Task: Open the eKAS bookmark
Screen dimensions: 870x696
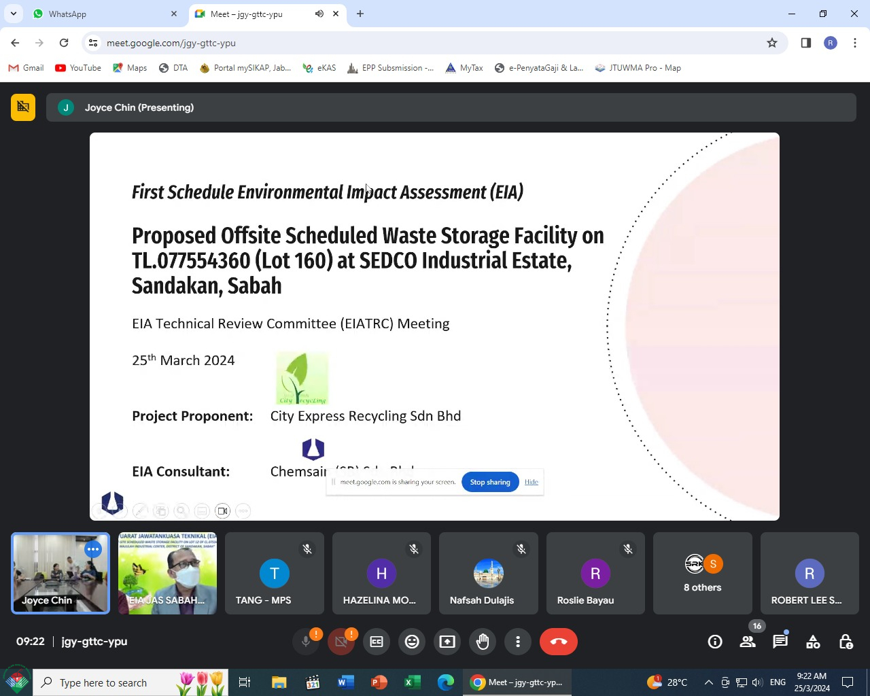Action: point(319,68)
